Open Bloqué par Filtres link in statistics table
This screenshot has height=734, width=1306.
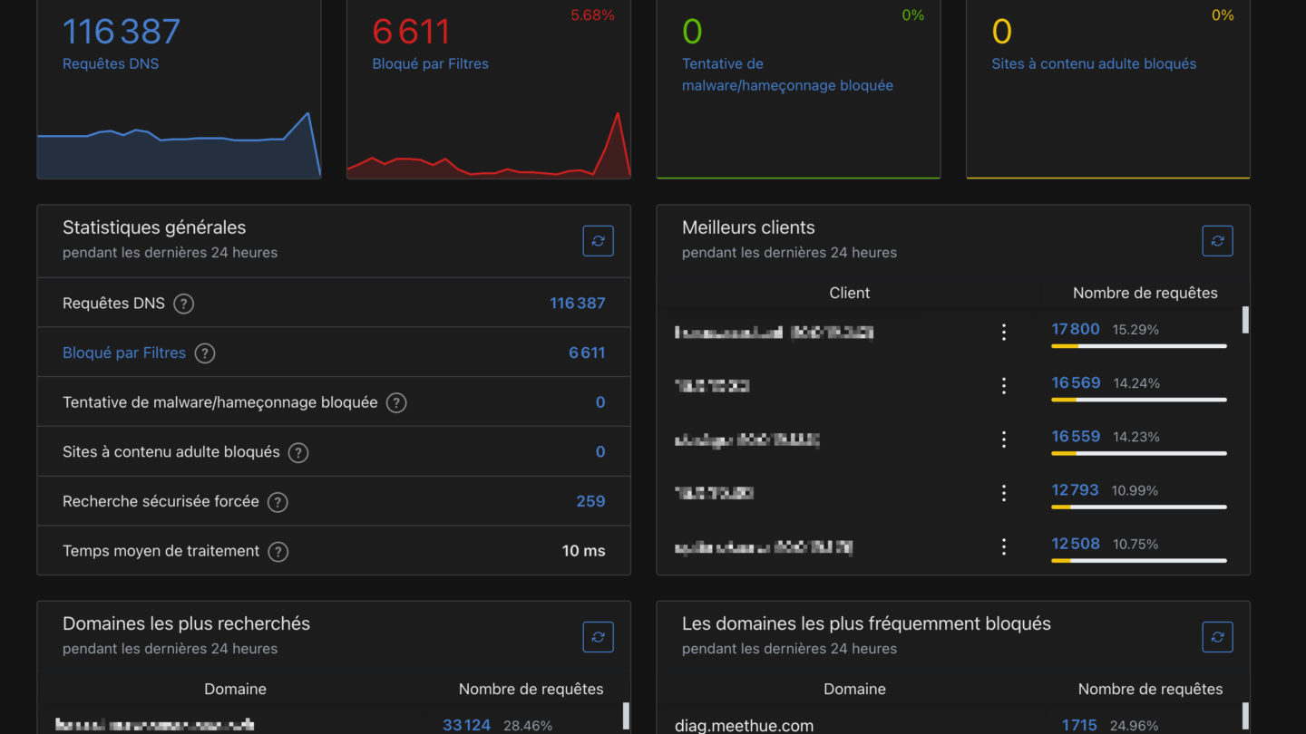[x=124, y=353]
